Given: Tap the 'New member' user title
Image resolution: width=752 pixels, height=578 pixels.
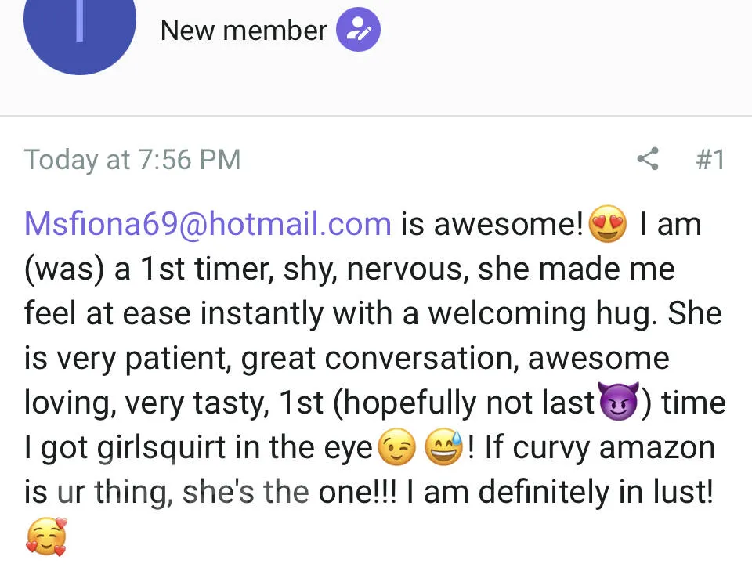Looking at the screenshot, I should pyautogui.click(x=243, y=31).
